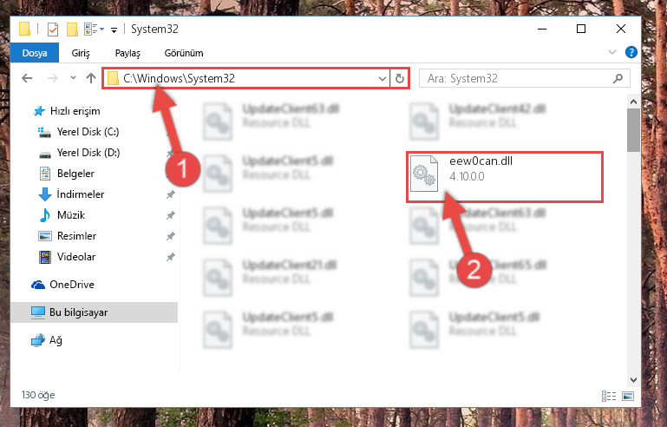This screenshot has height=427, width=667.
Task: Select the eew0can.dll file
Action: [x=505, y=176]
